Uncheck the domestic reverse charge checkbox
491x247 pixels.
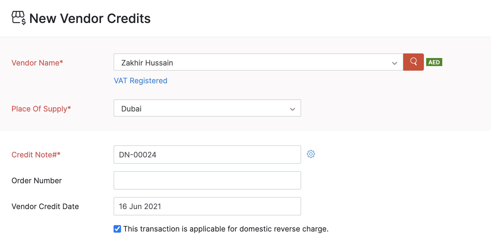coord(117,229)
